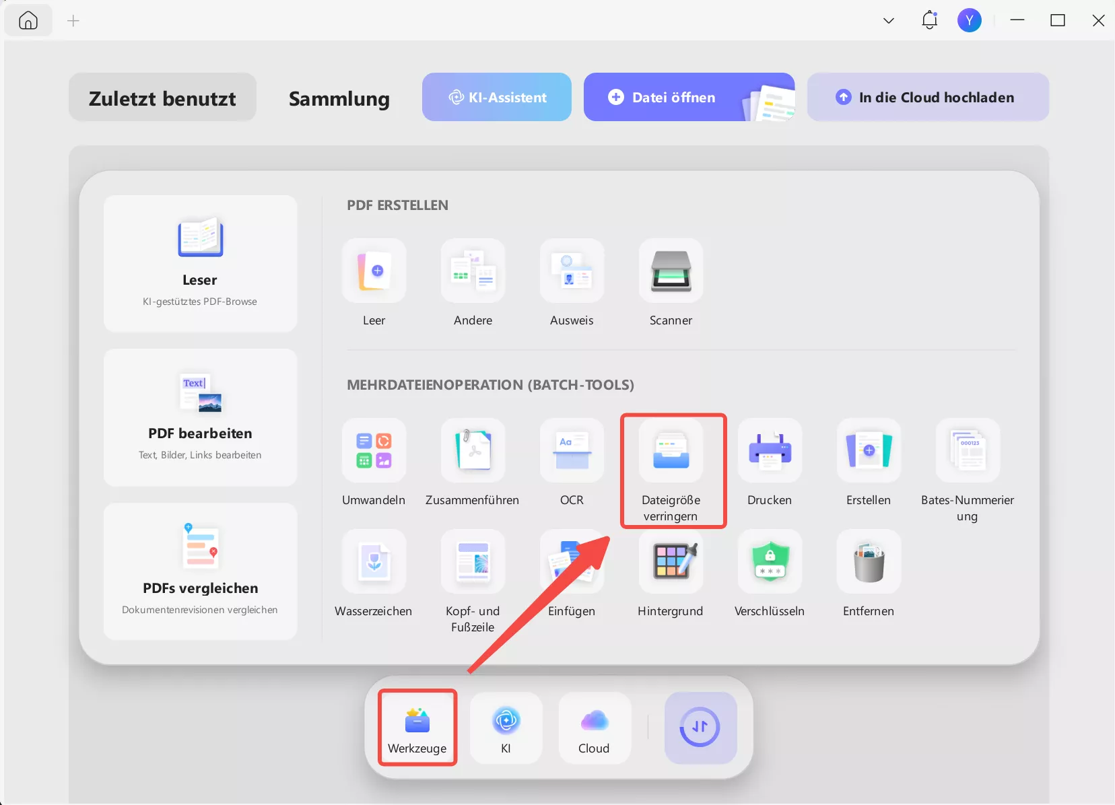Image resolution: width=1115 pixels, height=805 pixels.
Task: Open the Leser reader card
Action: click(200, 263)
